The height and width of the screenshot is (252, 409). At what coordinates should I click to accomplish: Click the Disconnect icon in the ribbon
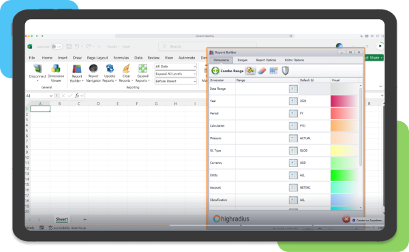pos(37,69)
